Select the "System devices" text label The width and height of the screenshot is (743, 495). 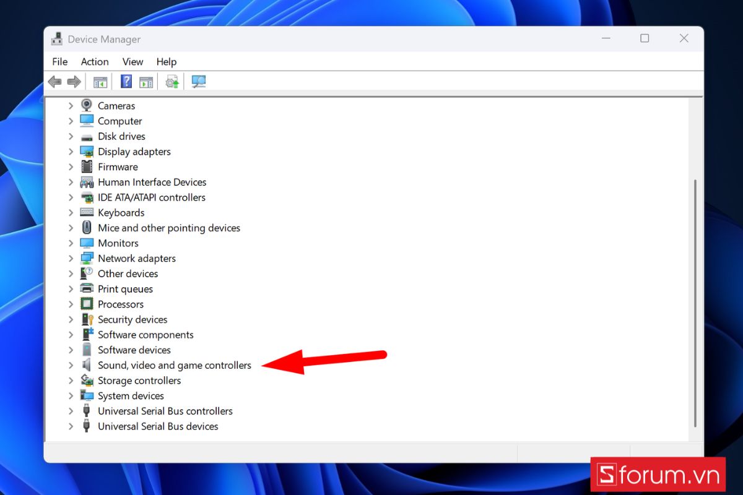coord(131,396)
